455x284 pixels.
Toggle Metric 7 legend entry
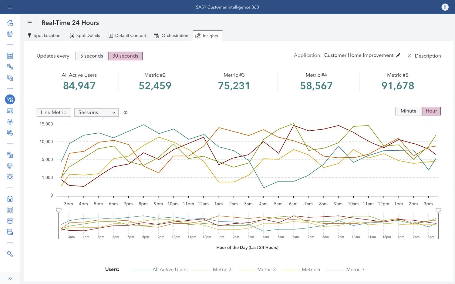coord(345,270)
